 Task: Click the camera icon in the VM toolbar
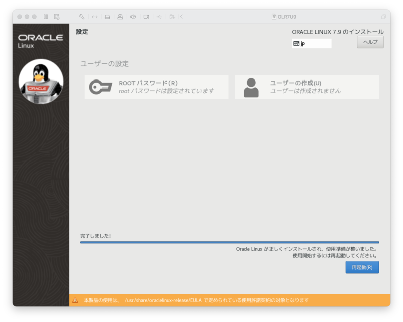(x=146, y=17)
